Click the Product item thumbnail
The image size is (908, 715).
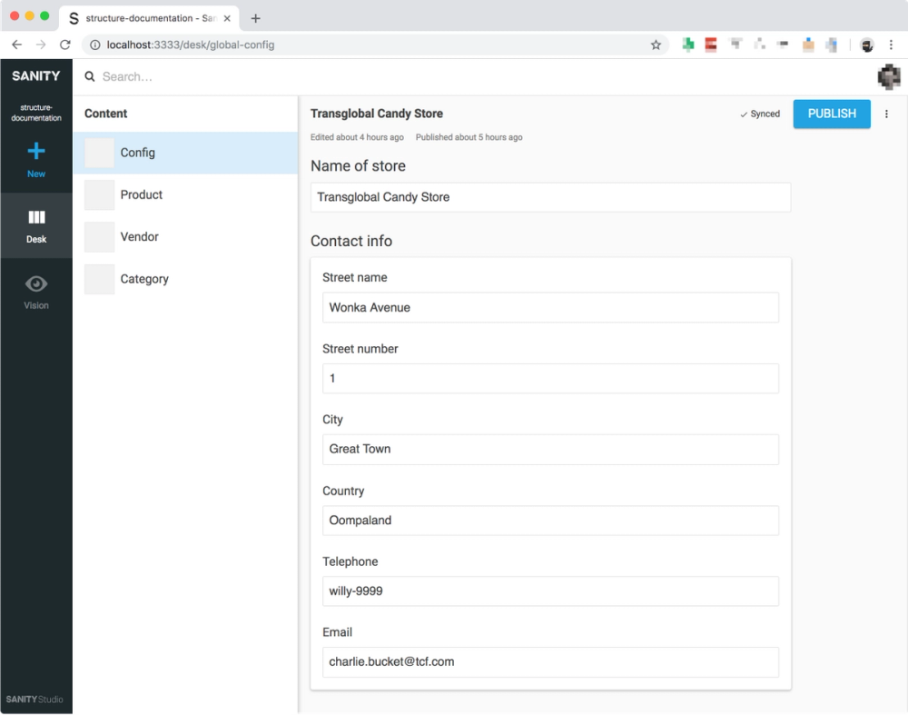point(99,194)
